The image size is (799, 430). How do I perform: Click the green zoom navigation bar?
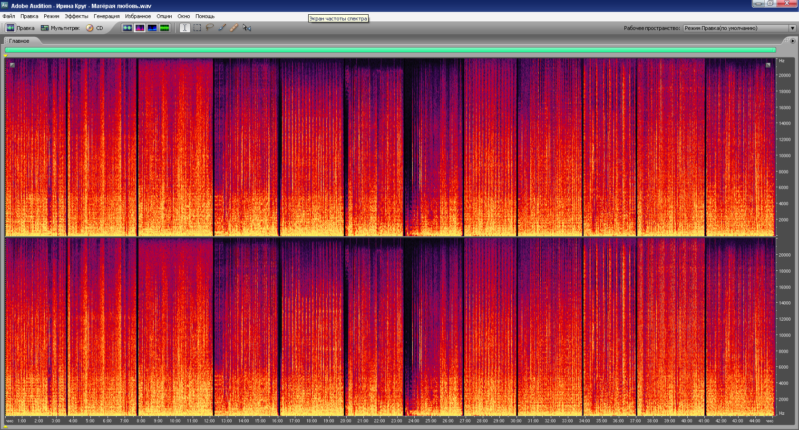[x=390, y=49]
